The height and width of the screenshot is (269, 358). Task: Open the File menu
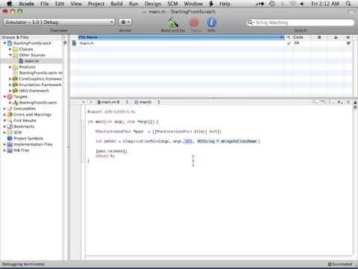pyautogui.click(x=45, y=4)
